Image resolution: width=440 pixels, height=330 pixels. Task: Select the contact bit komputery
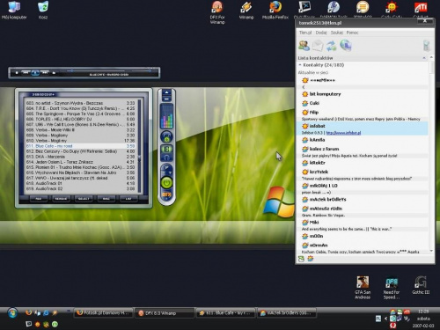tap(363, 94)
